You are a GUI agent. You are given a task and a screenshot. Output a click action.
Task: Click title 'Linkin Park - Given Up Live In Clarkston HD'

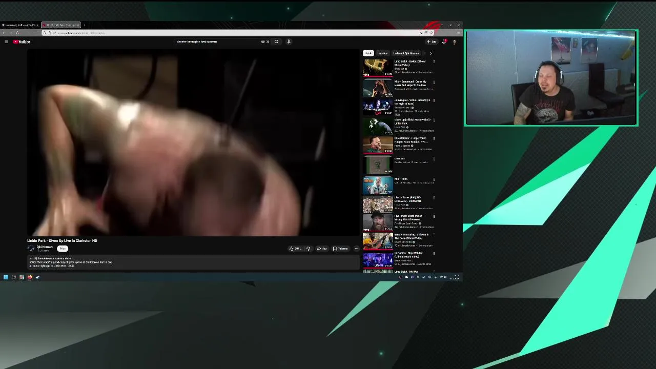(62, 240)
